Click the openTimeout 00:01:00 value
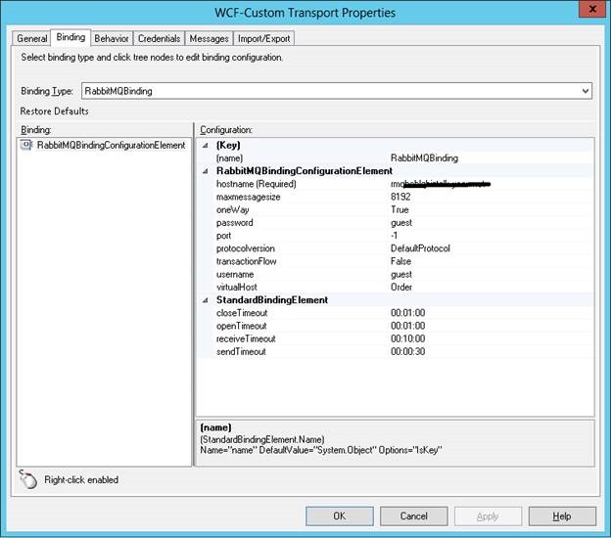 tap(408, 326)
